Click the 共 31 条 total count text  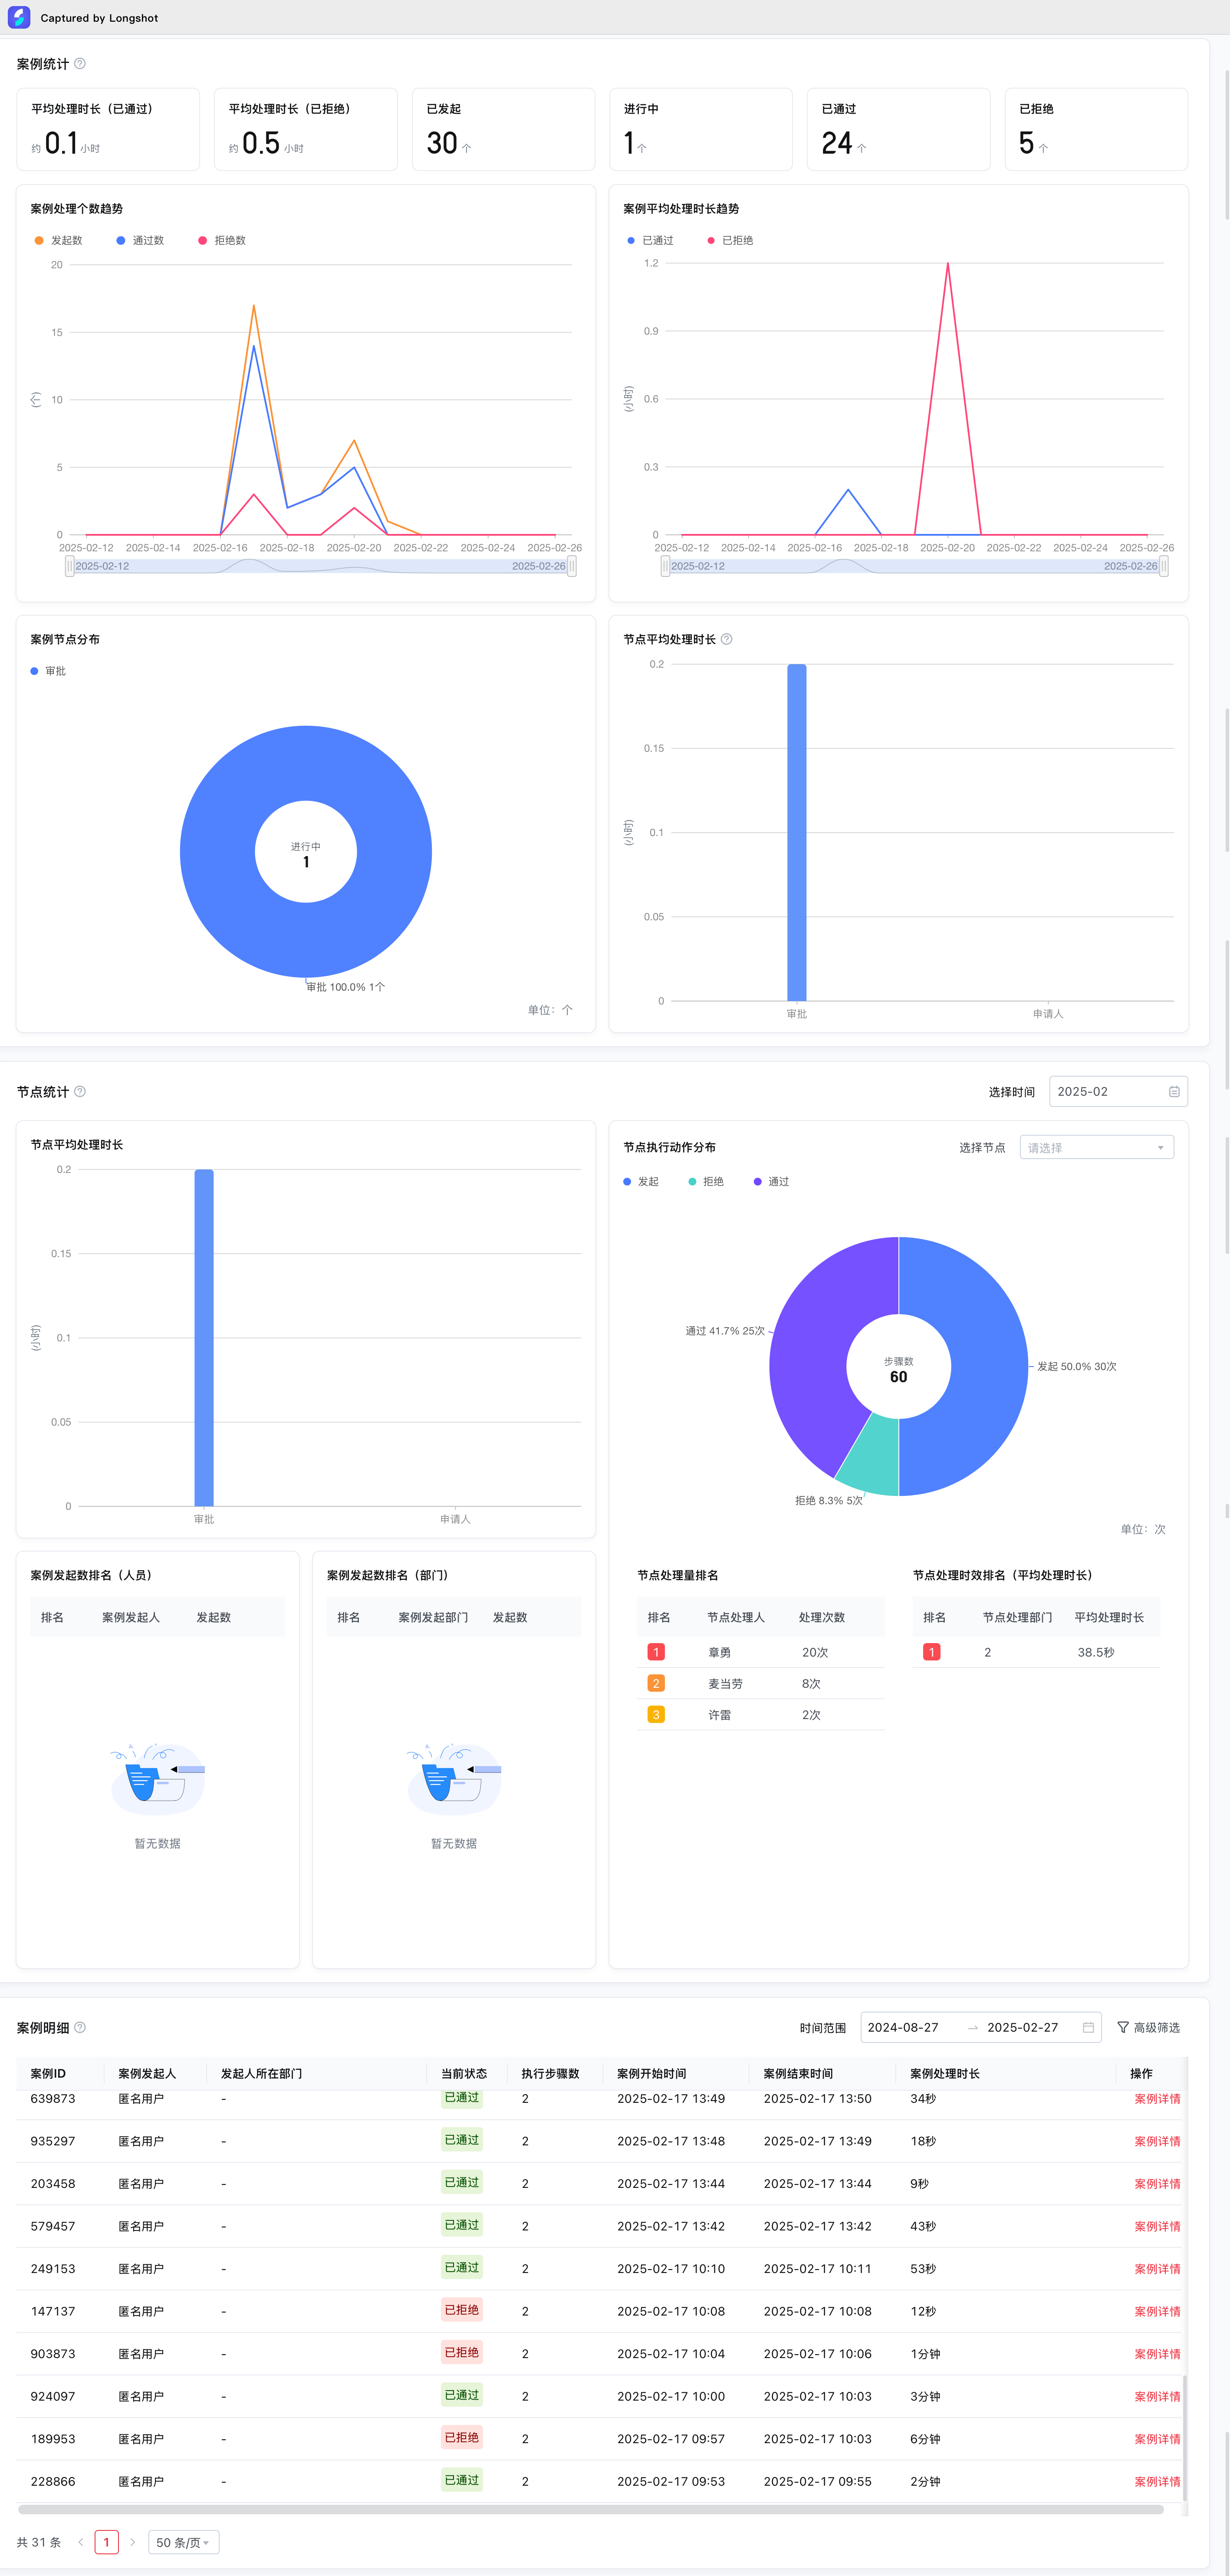(39, 2542)
